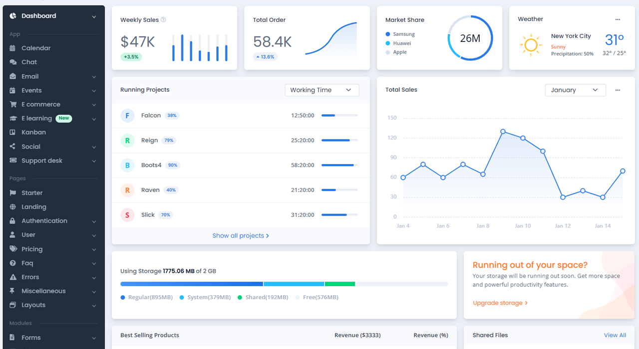Open Total Sales three-dot options menu
The width and height of the screenshot is (639, 349).
pos(618,90)
